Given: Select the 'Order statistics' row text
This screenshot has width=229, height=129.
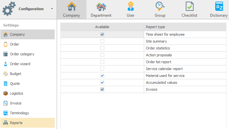Looking at the screenshot, I should tap(158, 48).
